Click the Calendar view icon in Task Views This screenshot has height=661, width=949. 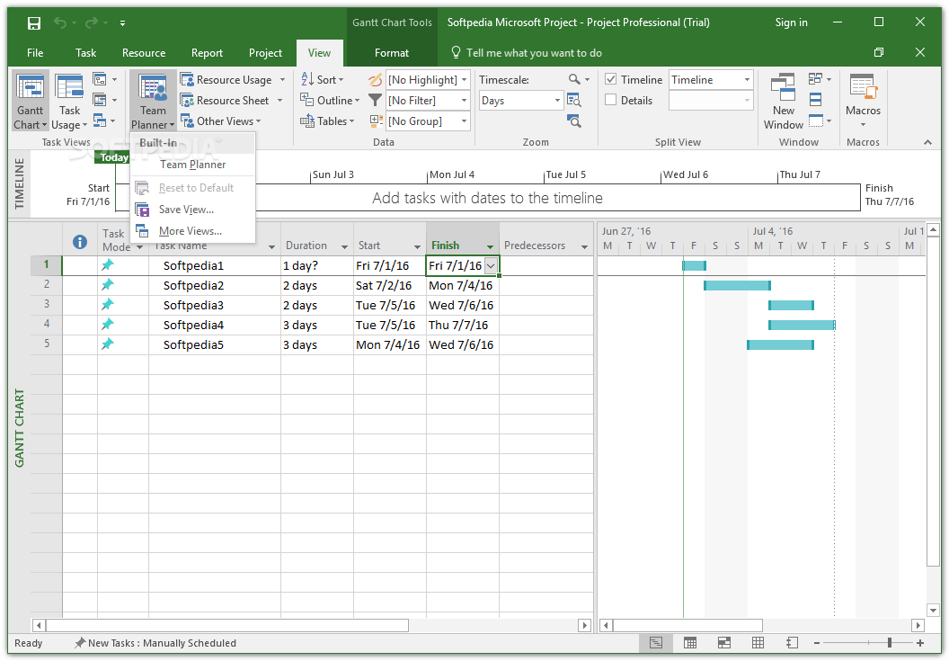(100, 100)
